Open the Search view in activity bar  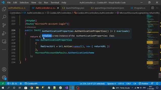(4, 17)
